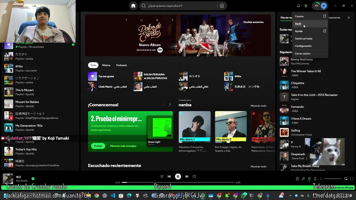Open リラクゼーション playlist in sidebar
The height and width of the screenshot is (200, 356).
[x=40, y=80]
